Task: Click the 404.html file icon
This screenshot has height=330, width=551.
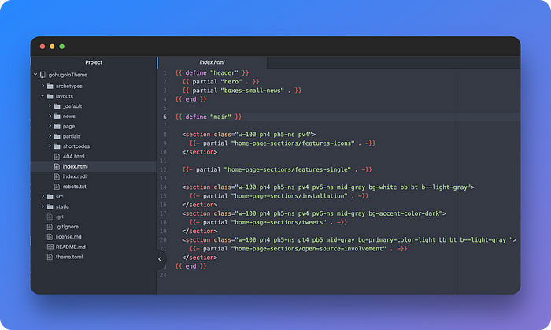Action: (x=57, y=157)
